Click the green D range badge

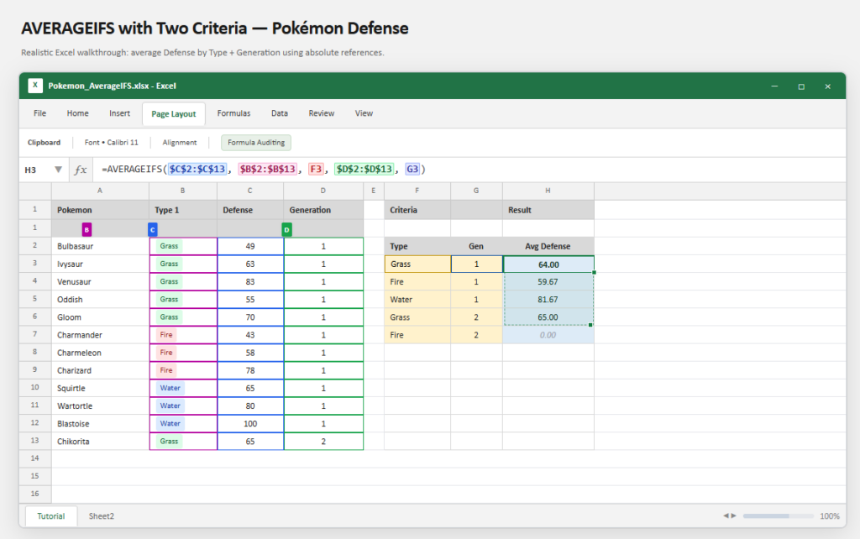point(286,230)
